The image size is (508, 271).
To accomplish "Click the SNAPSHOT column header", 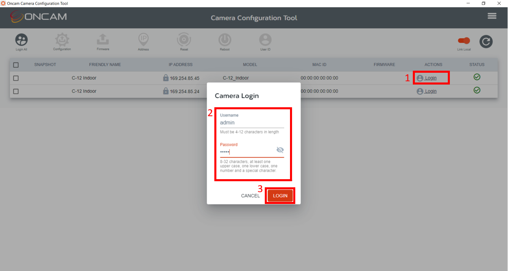I will 45,65.
